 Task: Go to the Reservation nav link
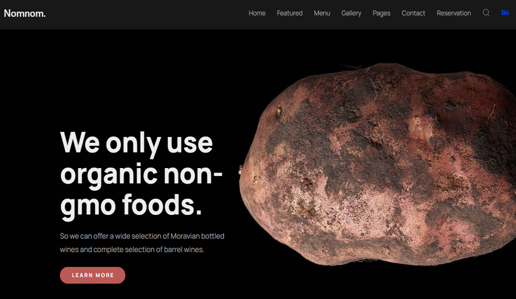[x=454, y=13]
